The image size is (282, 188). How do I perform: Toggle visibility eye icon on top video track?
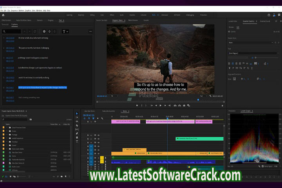[98, 135]
